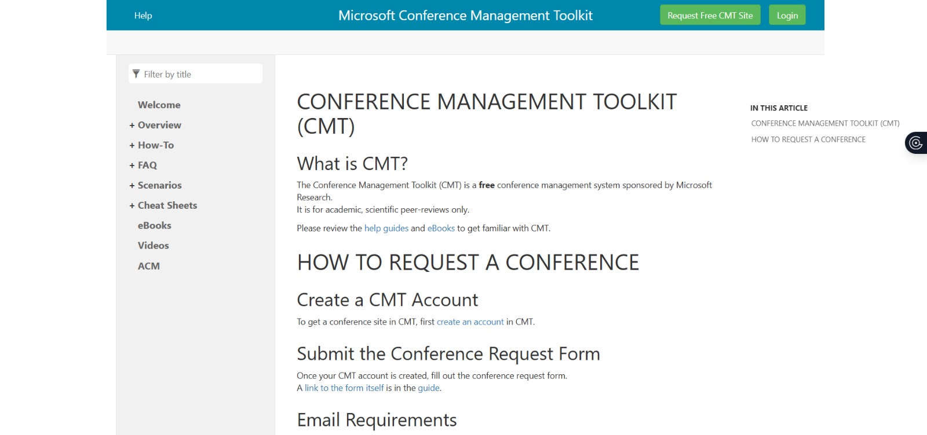Open Videos in the sidebar
Image resolution: width=927 pixels, height=435 pixels.
[154, 245]
